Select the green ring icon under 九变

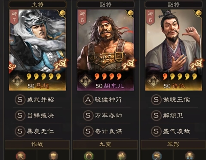[x=89, y=156]
